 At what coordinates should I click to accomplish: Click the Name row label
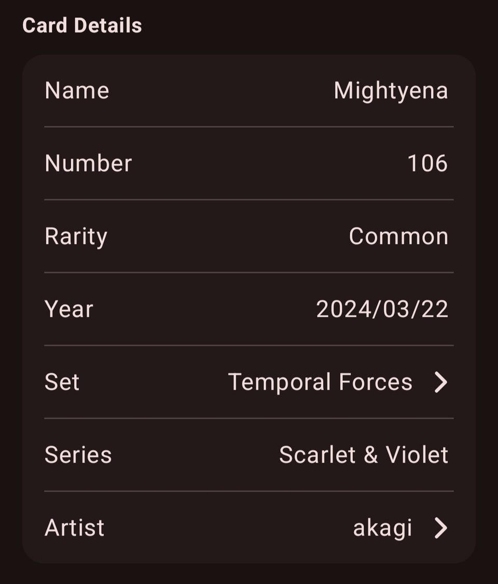coord(77,91)
